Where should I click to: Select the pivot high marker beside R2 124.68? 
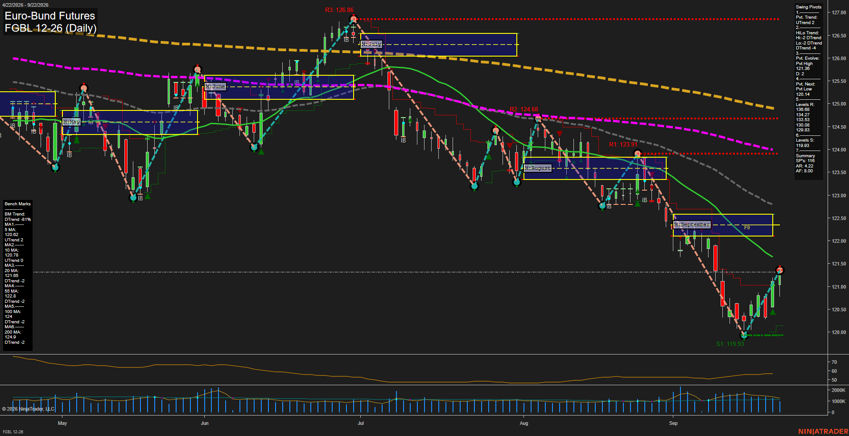pos(538,118)
